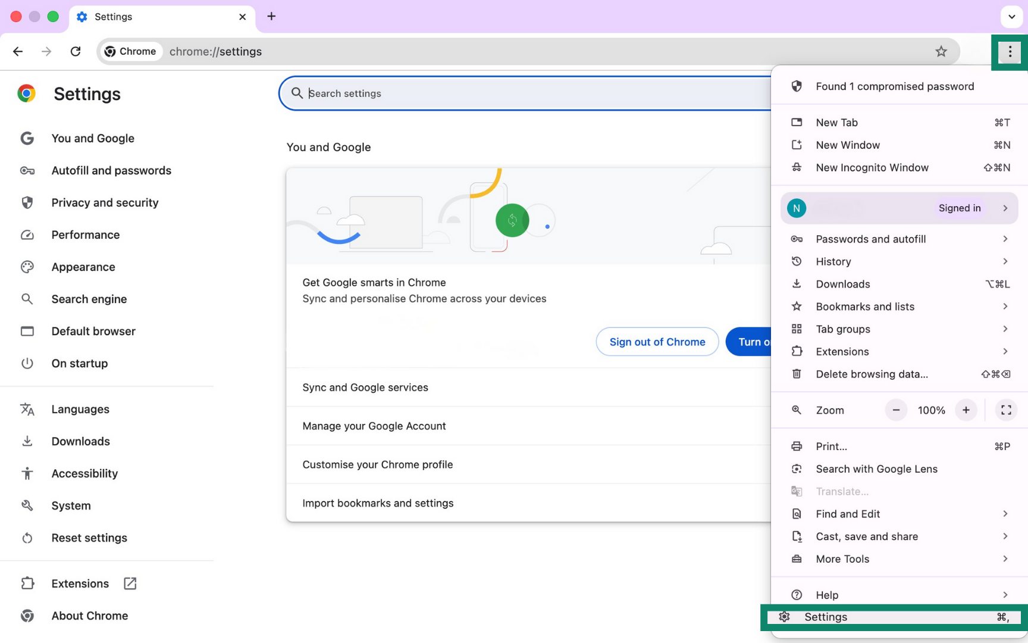The image size is (1028, 643).
Task: Choose Delete browsing data
Action: point(899,374)
